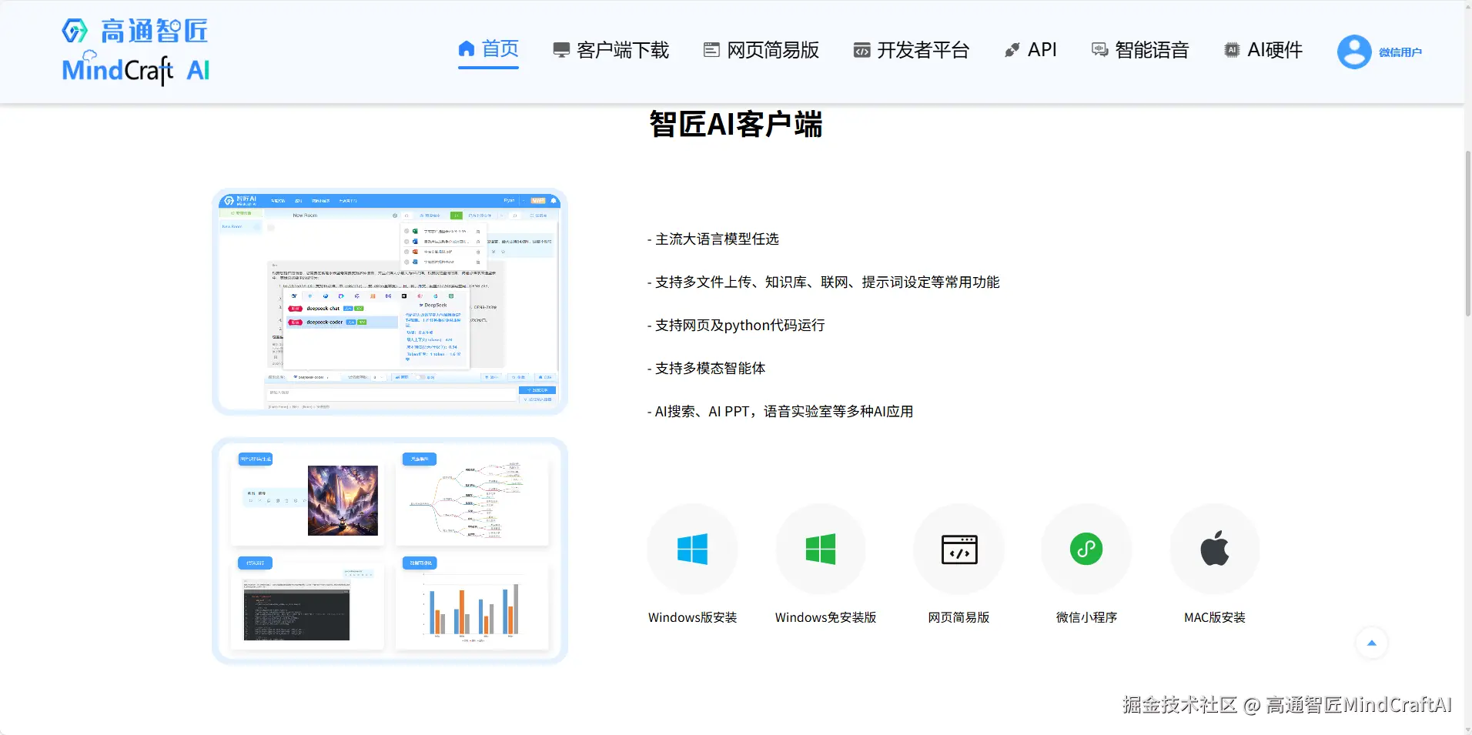
Task: Click the green Windows portable icon
Action: pos(821,549)
